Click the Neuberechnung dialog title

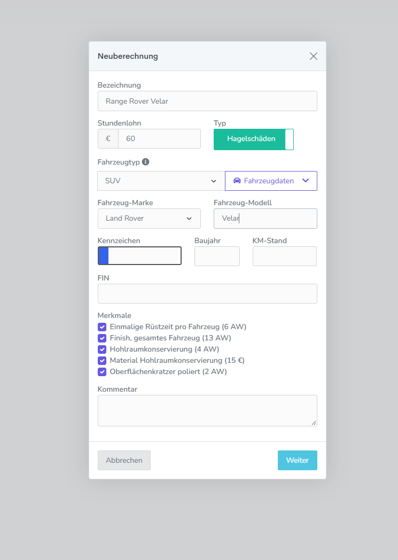128,56
